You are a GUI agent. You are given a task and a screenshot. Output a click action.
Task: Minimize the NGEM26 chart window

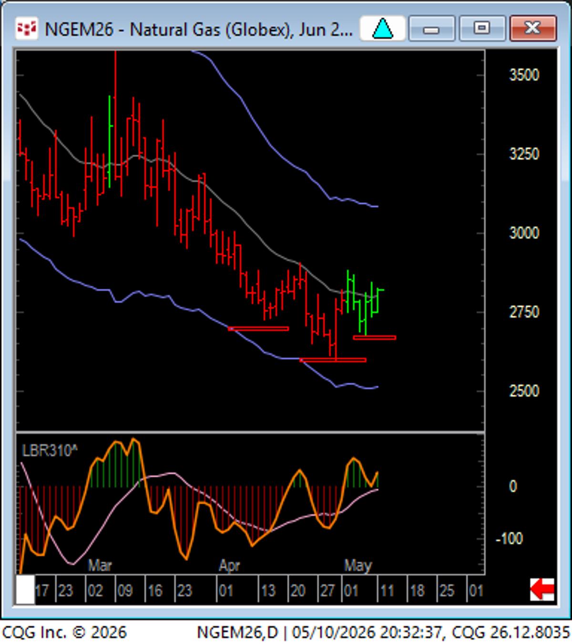[431, 29]
